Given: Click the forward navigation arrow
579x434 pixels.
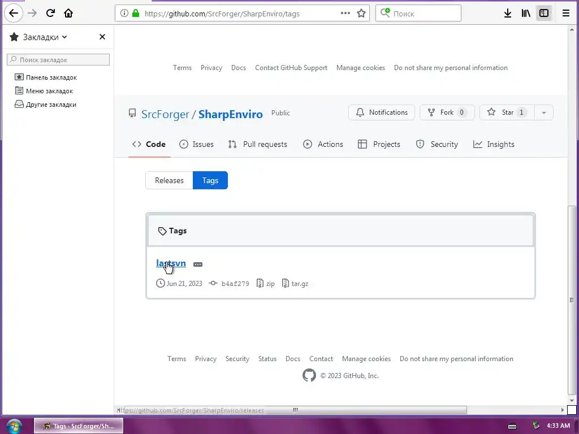Looking at the screenshot, I should pos(32,14).
